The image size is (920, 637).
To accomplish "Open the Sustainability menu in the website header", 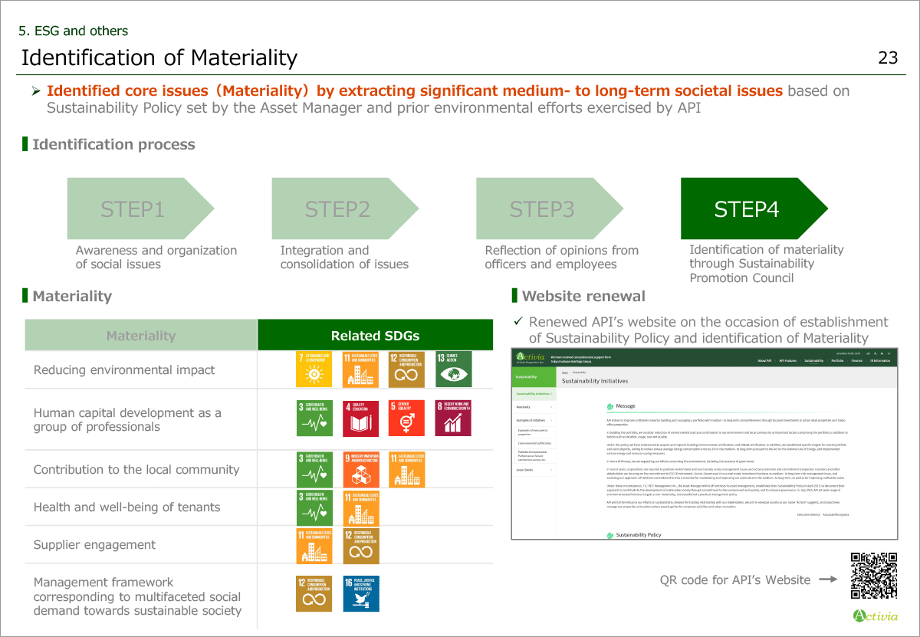I will (813, 360).
